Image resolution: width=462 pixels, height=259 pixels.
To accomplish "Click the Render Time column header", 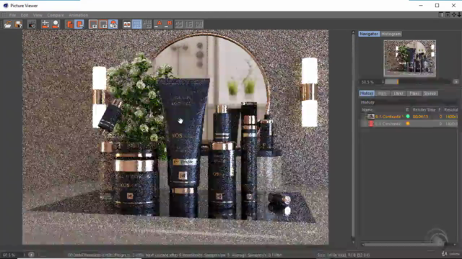I will click(424, 109).
